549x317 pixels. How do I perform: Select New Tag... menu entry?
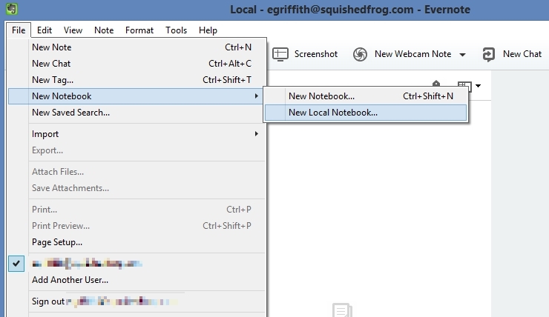click(137, 80)
